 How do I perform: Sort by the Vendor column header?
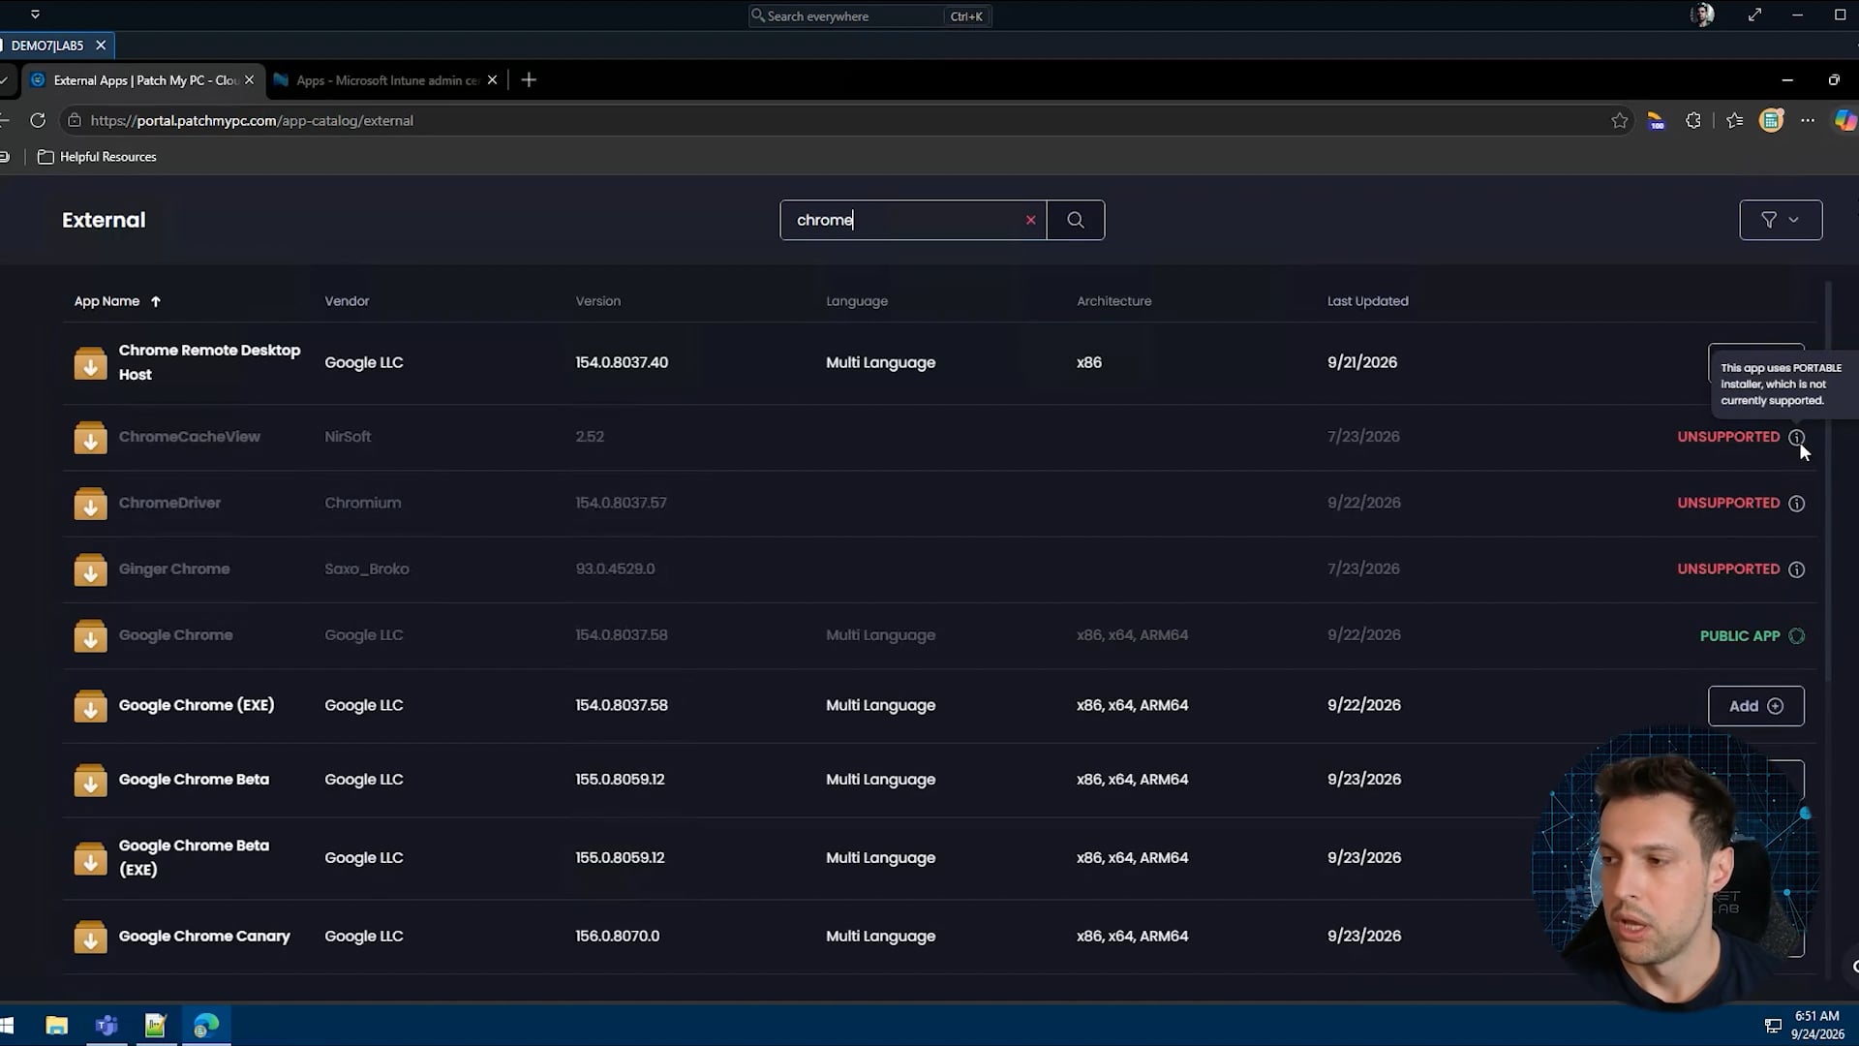pos(347,301)
